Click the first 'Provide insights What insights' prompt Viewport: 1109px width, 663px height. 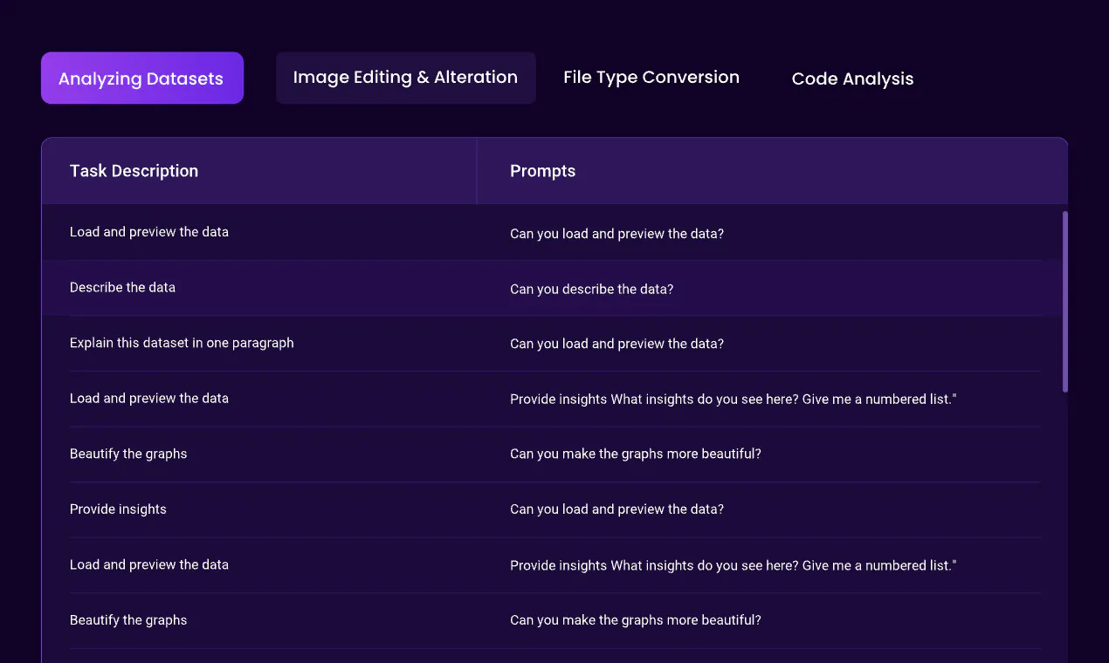point(734,400)
